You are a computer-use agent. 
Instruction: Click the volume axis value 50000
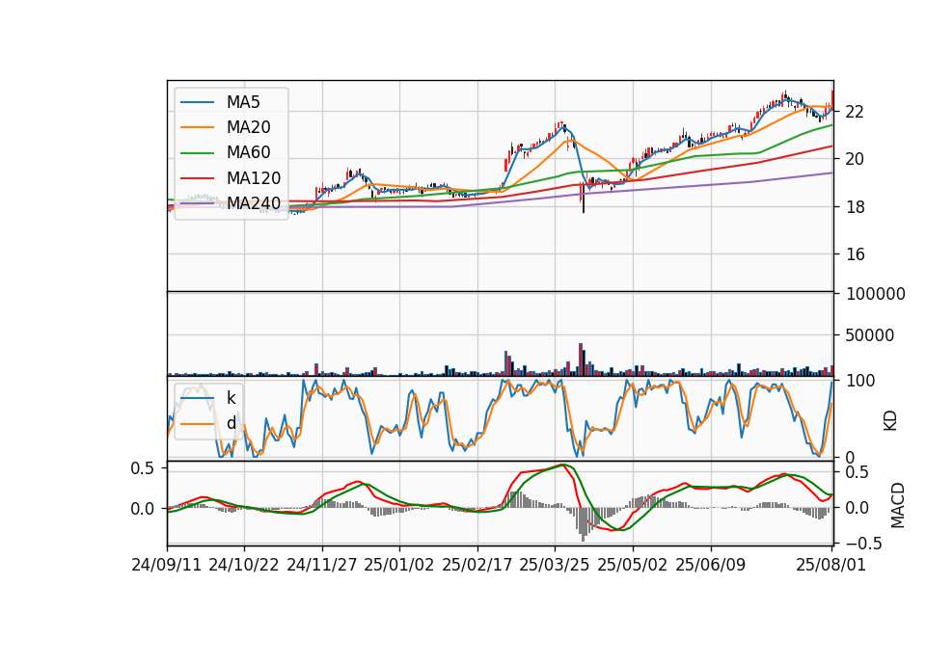(x=870, y=335)
